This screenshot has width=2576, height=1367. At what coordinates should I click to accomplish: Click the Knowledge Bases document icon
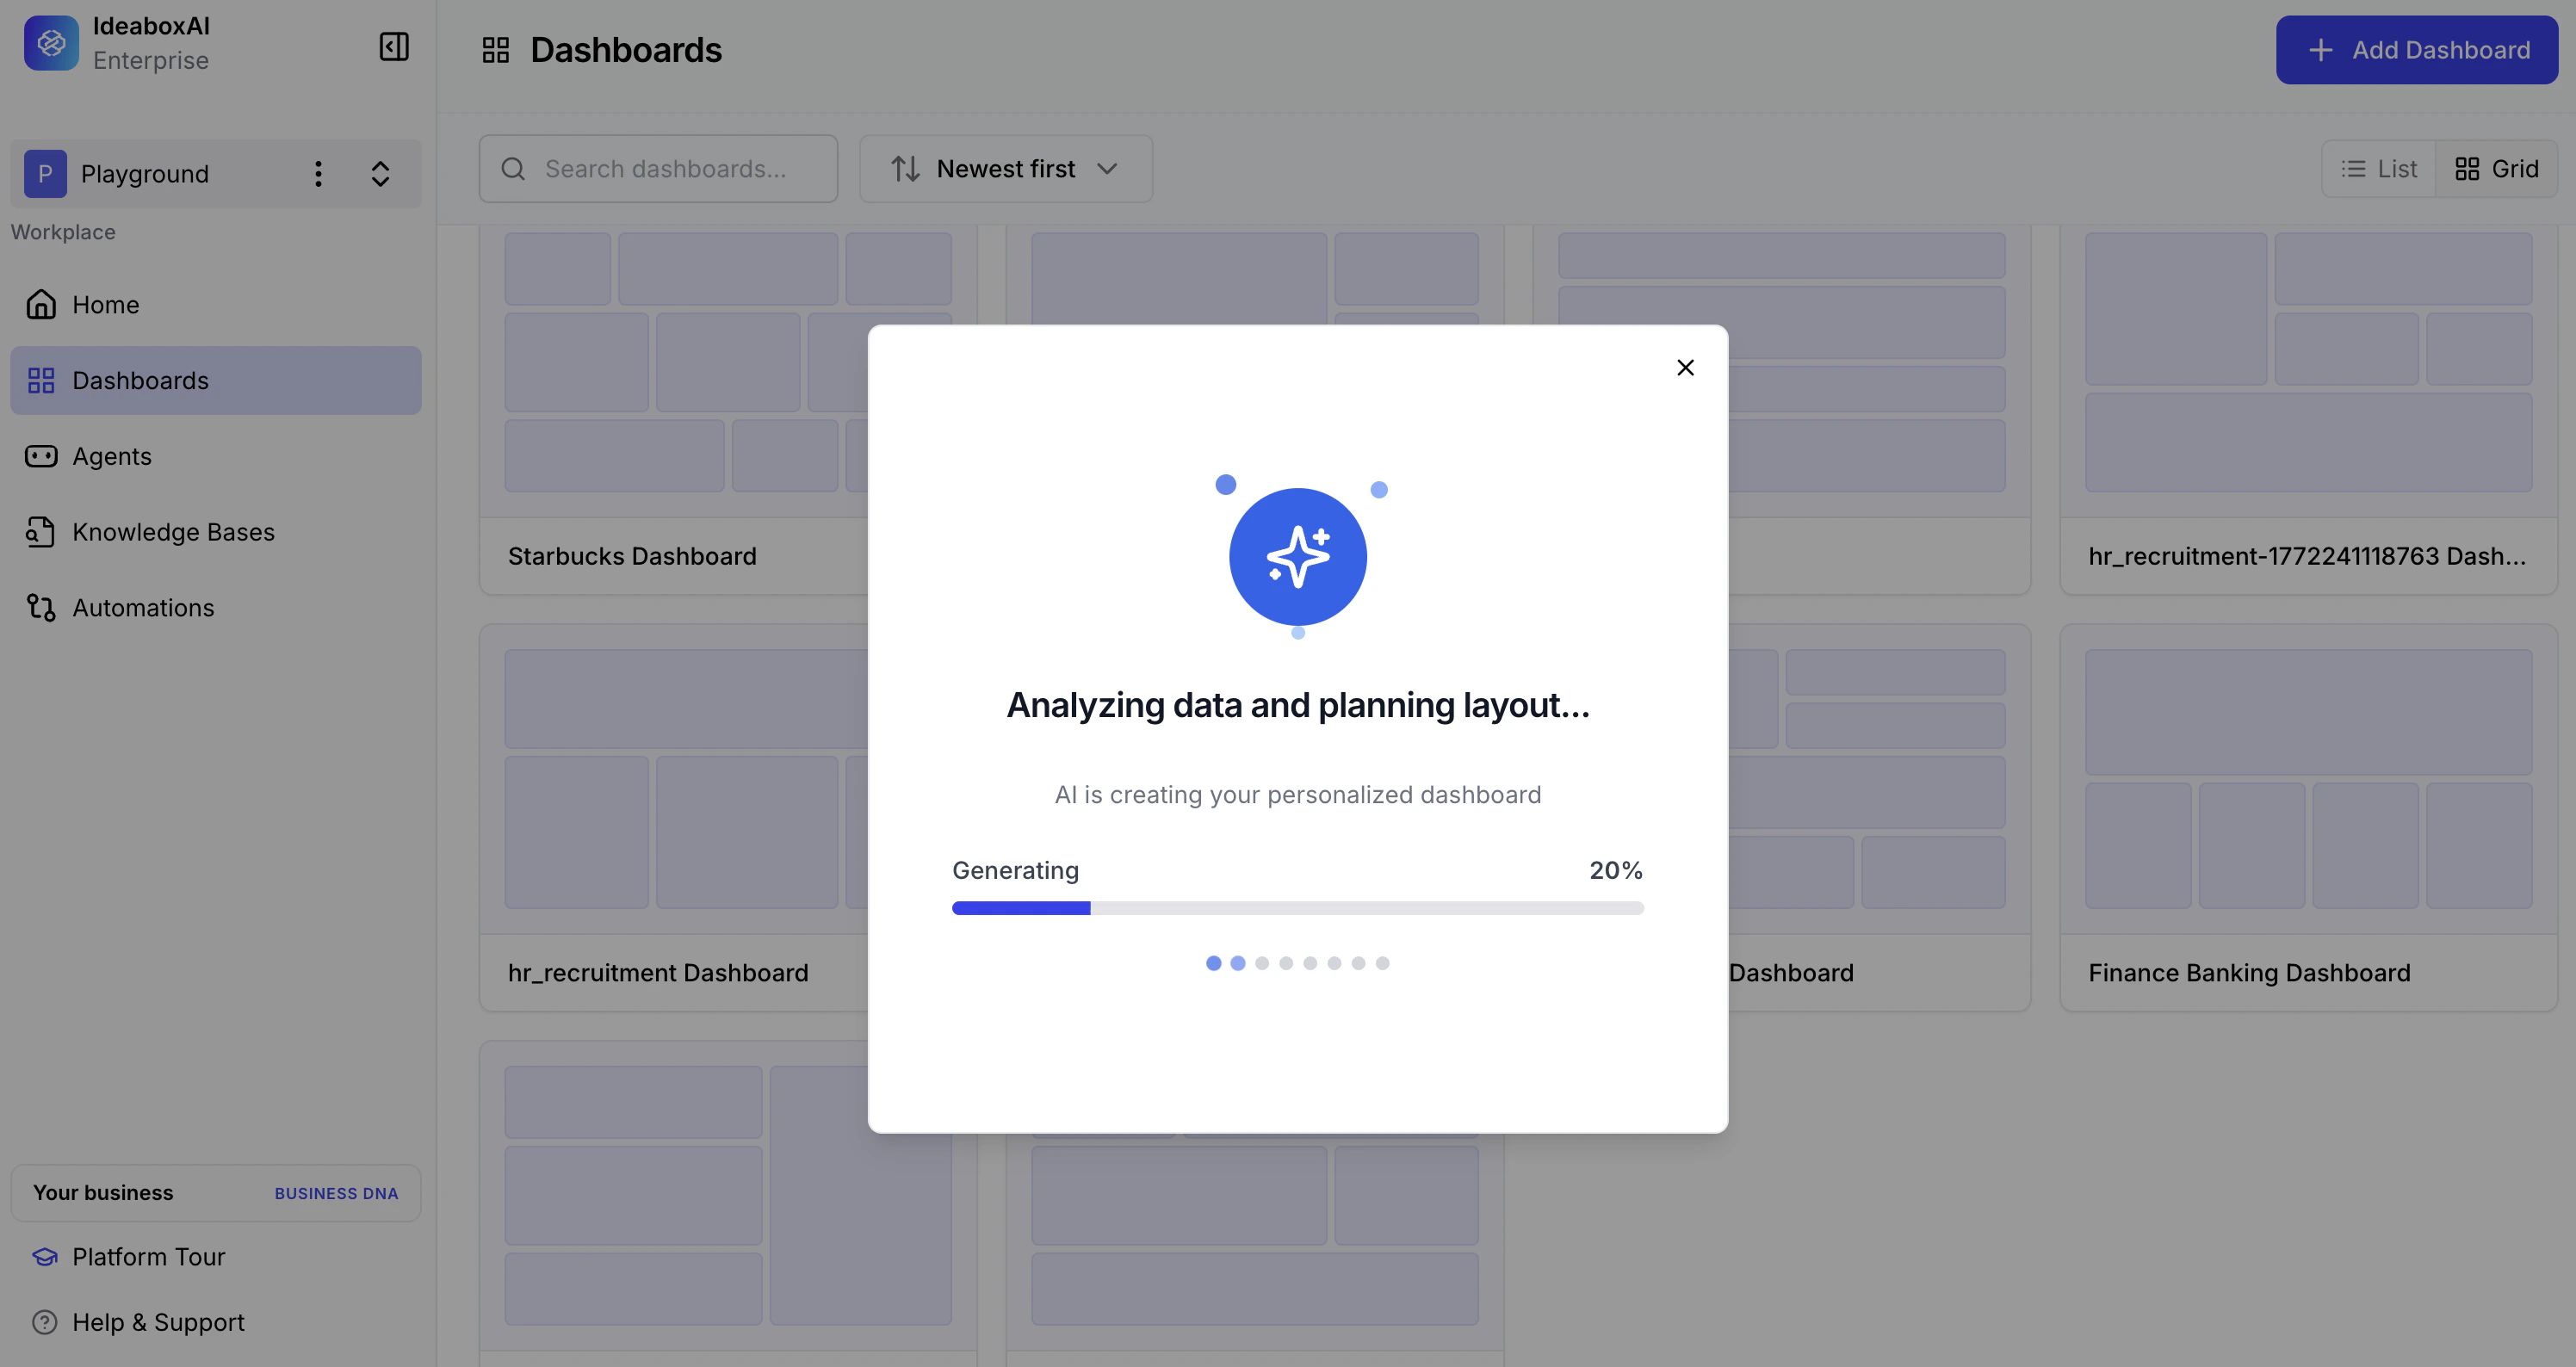tap(41, 532)
